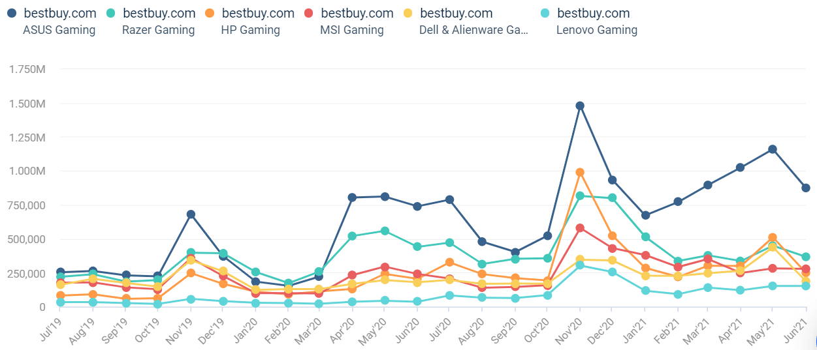The image size is (817, 350).
Task: Select the HP Gaming legend label
Action: click(251, 30)
